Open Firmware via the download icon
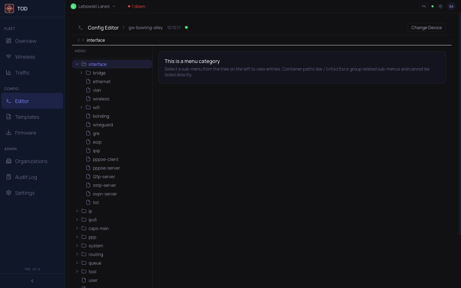 coord(8,132)
